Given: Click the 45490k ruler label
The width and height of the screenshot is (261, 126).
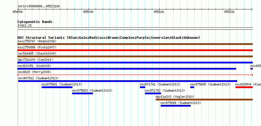Looking at the screenshot, I should tap(18, 12).
